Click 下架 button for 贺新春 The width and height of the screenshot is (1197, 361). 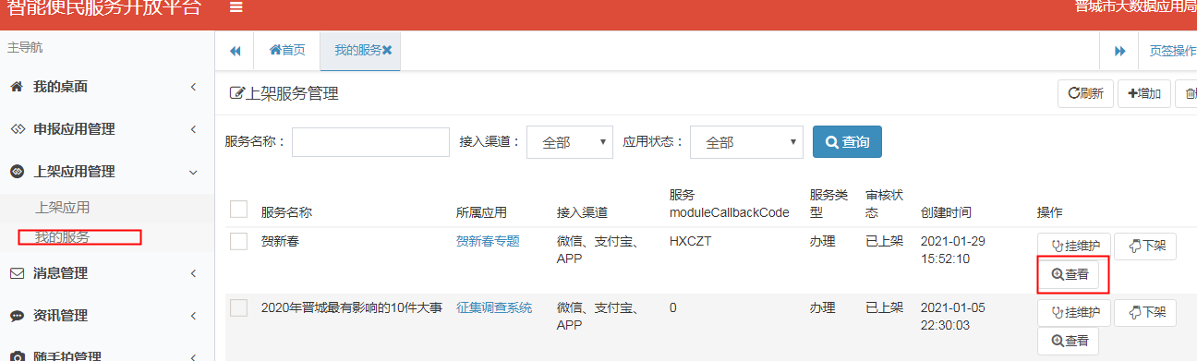click(x=1145, y=247)
